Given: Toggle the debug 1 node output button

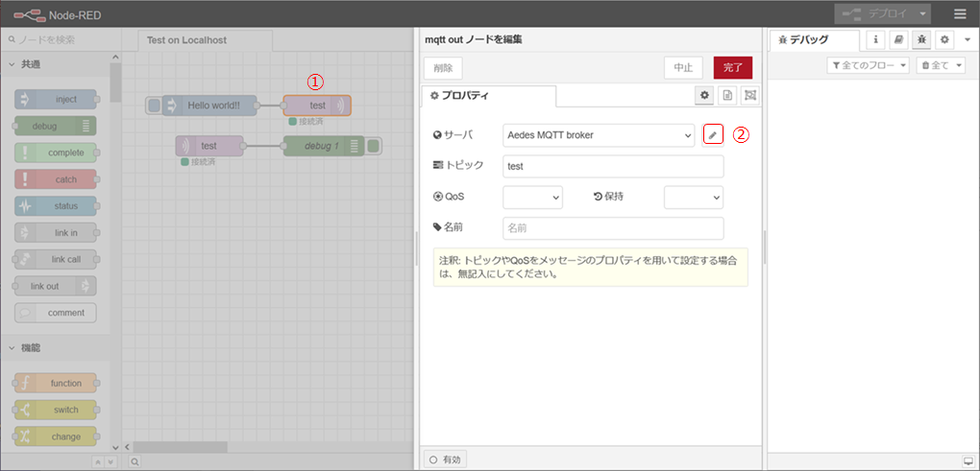Looking at the screenshot, I should [374, 146].
